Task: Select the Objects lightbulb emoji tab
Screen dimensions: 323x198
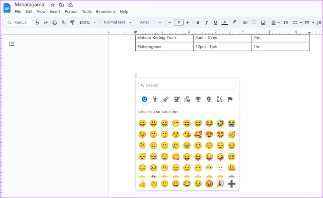Action: (x=209, y=99)
